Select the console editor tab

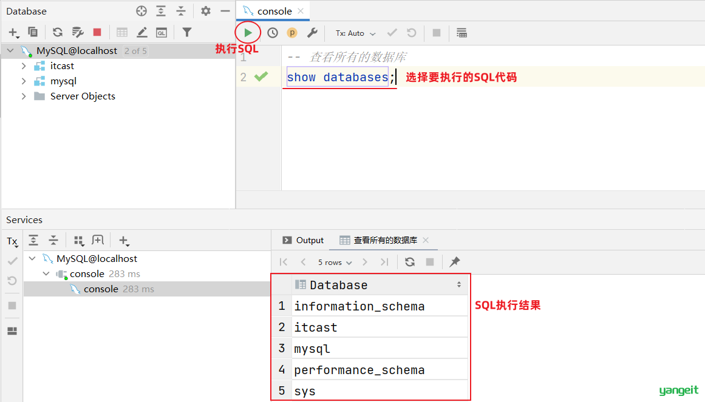tap(273, 11)
